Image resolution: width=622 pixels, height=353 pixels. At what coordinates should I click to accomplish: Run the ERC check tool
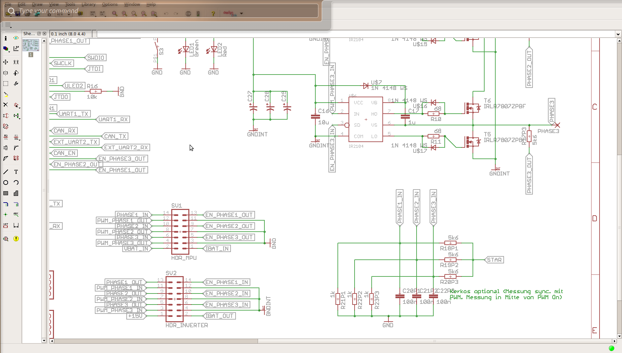[6, 239]
